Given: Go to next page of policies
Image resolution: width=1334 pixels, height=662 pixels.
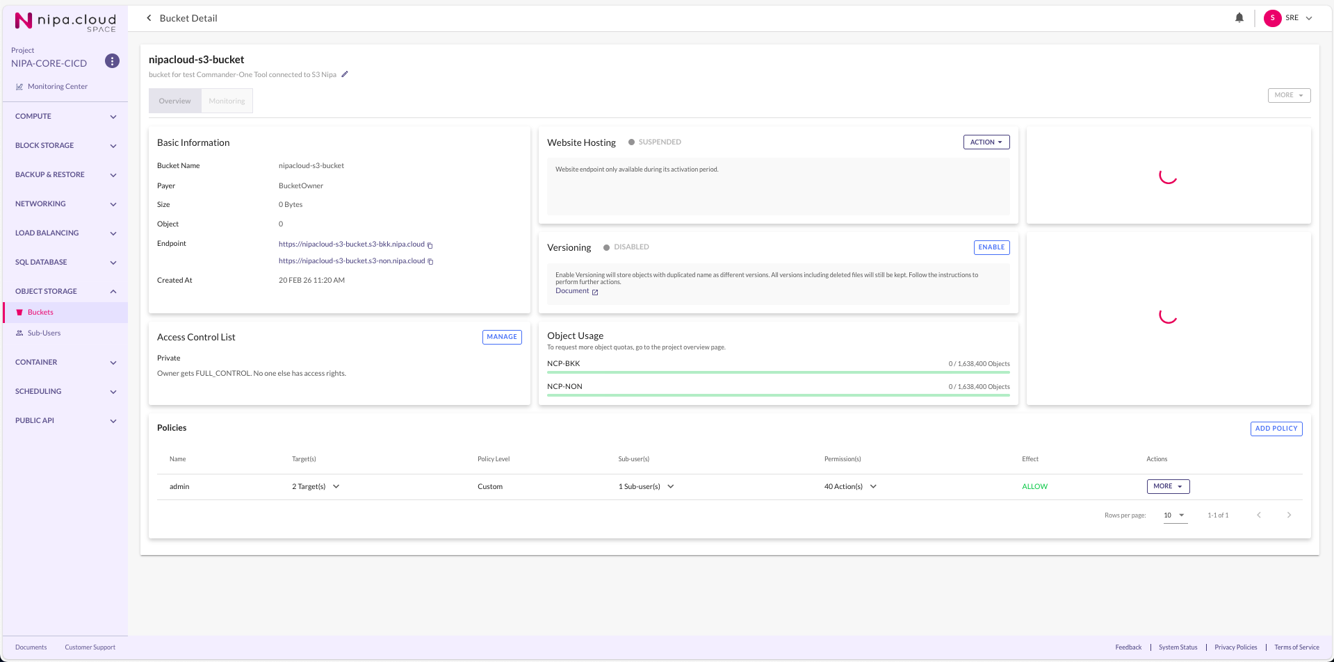Looking at the screenshot, I should click(x=1288, y=515).
